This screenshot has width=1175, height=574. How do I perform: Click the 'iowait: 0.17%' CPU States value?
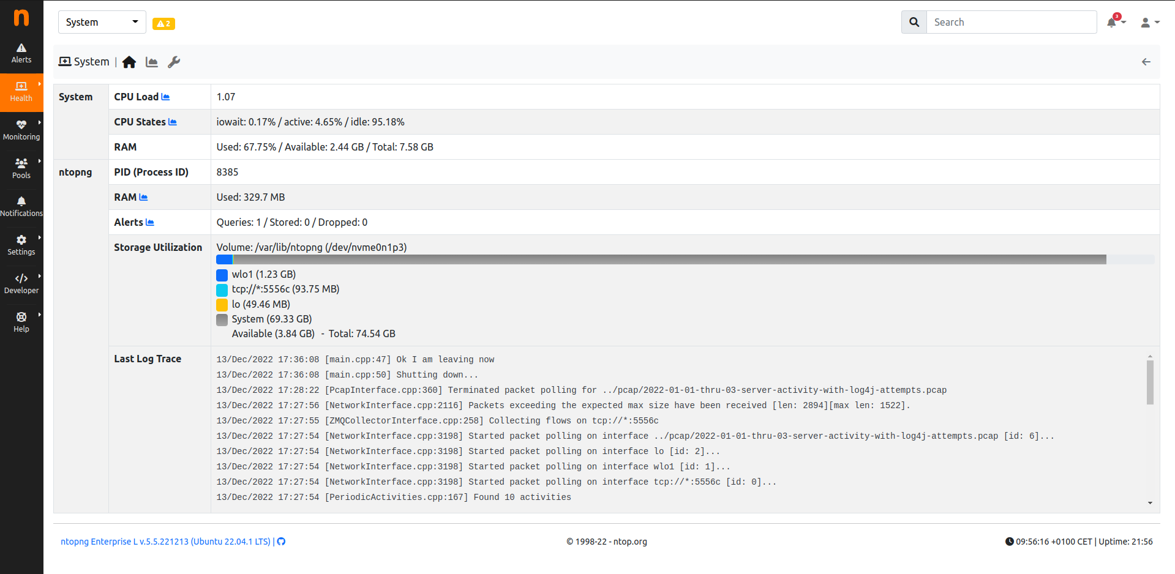310,122
